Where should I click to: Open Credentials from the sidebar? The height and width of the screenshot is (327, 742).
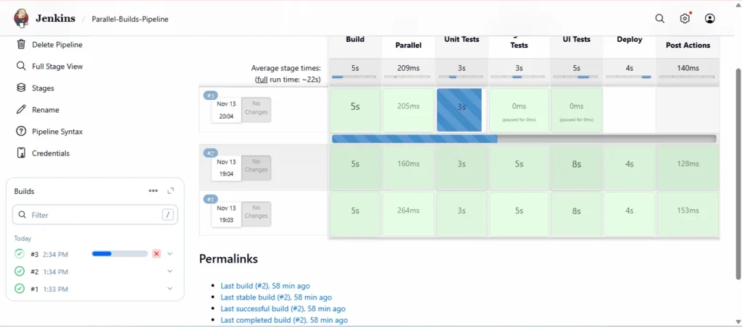51,153
